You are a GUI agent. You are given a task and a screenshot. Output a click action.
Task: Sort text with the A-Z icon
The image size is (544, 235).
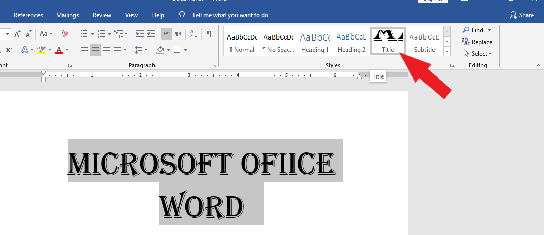(x=193, y=34)
